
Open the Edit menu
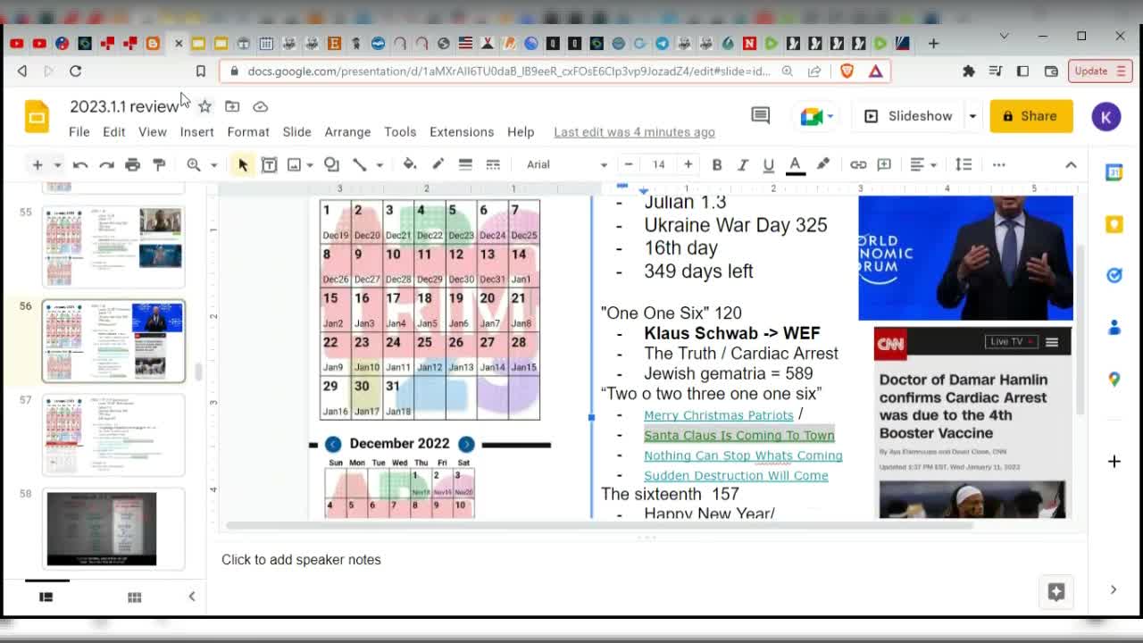click(x=113, y=132)
